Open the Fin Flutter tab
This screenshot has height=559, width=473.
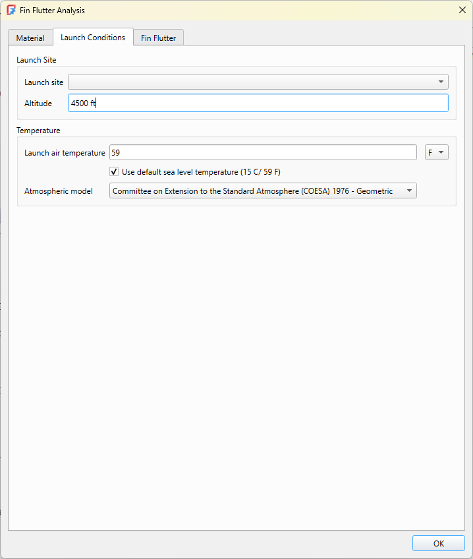(158, 38)
